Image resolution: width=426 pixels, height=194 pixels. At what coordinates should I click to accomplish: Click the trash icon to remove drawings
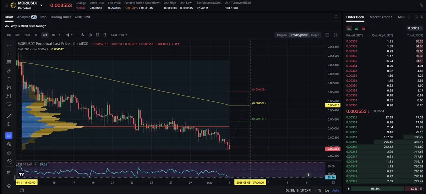9,172
